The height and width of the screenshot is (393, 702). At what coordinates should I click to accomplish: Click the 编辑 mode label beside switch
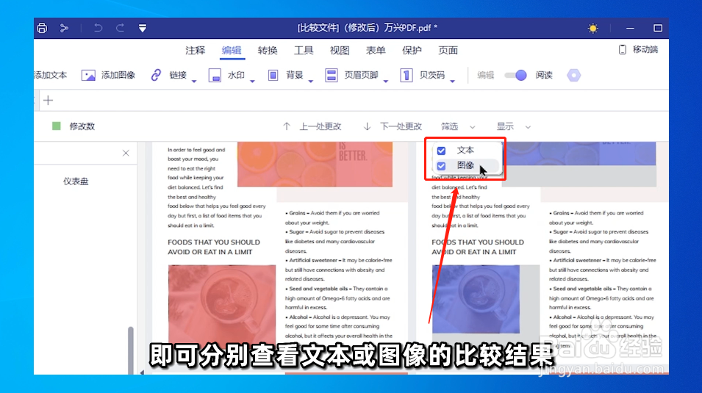coord(485,75)
